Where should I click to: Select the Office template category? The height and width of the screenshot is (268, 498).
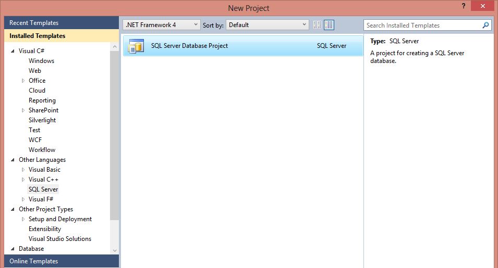coord(37,81)
